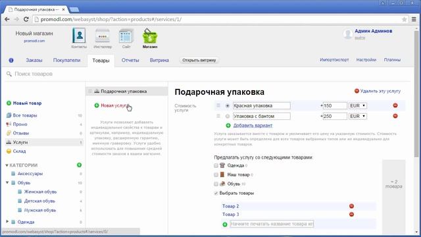Select Красная упаковка as default variant
The height and width of the screenshot is (237, 421).
(228, 106)
